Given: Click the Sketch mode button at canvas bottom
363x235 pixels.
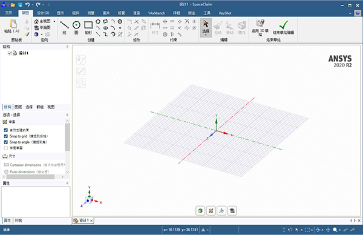Looking at the screenshot, I should point(211,211).
